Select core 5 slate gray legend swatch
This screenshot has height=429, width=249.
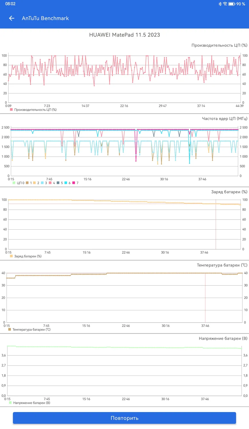pos(58,183)
